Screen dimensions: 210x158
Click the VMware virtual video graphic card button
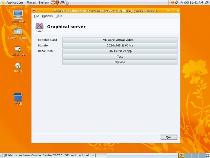(120, 40)
